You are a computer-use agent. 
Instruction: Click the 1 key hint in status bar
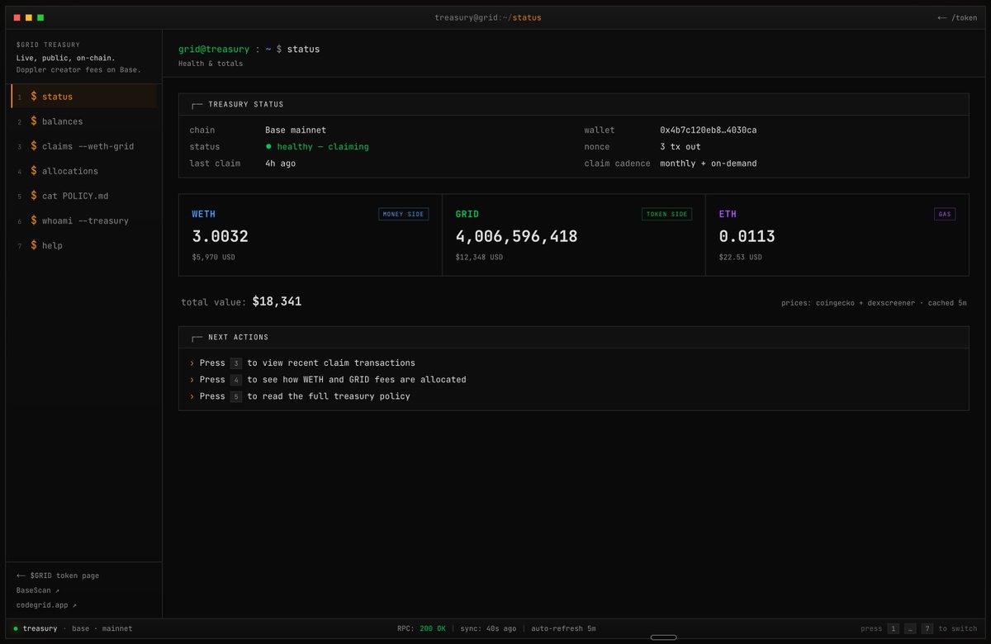[x=893, y=628]
